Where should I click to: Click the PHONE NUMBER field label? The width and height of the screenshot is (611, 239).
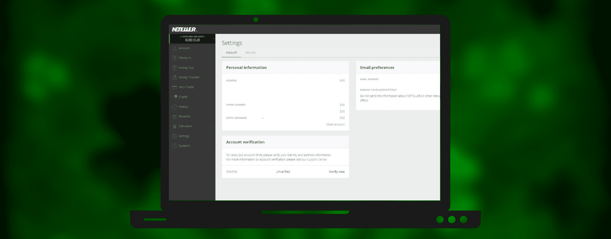click(236, 105)
